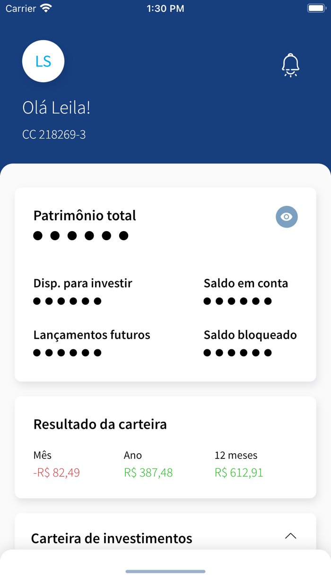Tap the hidden Saldo bloqueado dots
Image resolution: width=331 pixels, height=588 pixels.
tap(237, 352)
